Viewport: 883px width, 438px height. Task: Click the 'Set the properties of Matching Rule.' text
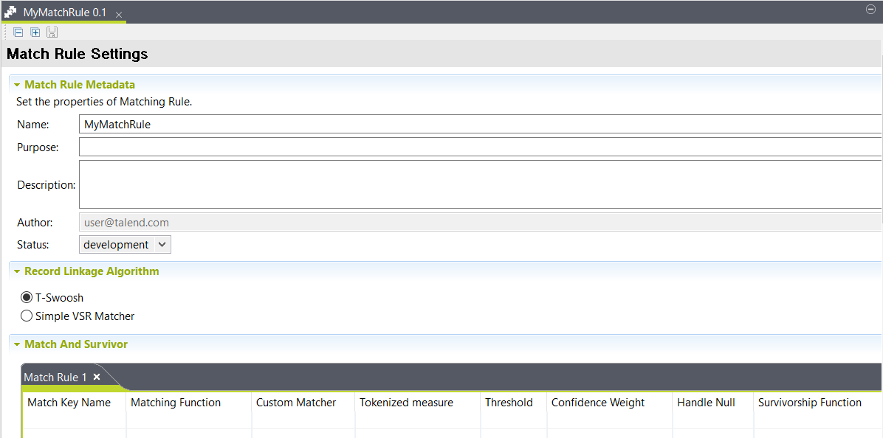click(105, 102)
